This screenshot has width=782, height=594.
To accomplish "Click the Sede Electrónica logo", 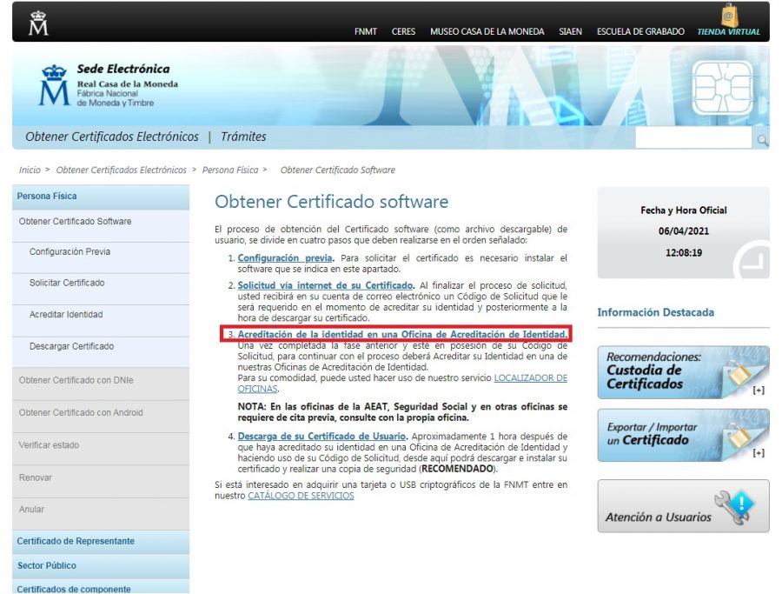I will click(109, 85).
